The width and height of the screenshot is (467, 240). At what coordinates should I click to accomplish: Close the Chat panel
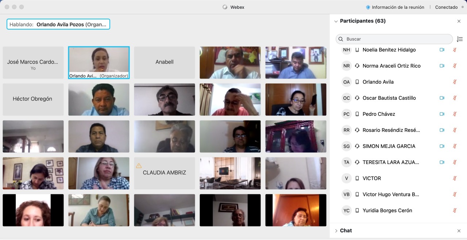pyautogui.click(x=459, y=231)
